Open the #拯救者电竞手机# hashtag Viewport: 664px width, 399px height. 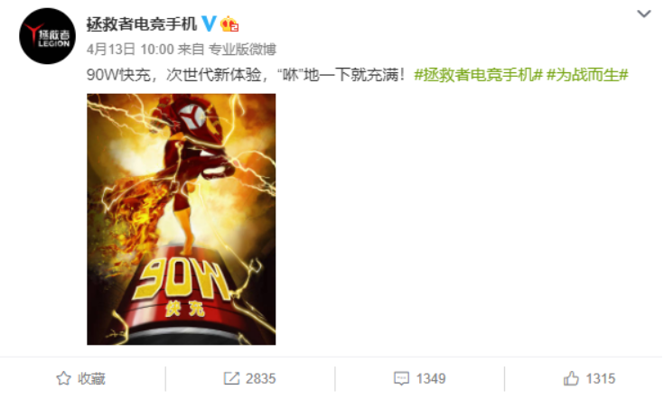pyautogui.click(x=478, y=75)
